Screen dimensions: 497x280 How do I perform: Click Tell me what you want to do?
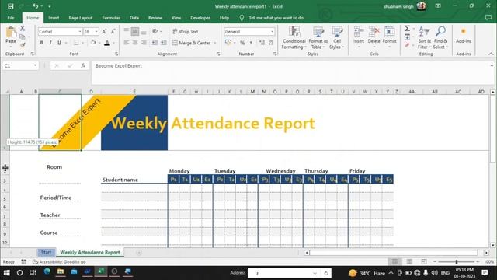(x=276, y=18)
